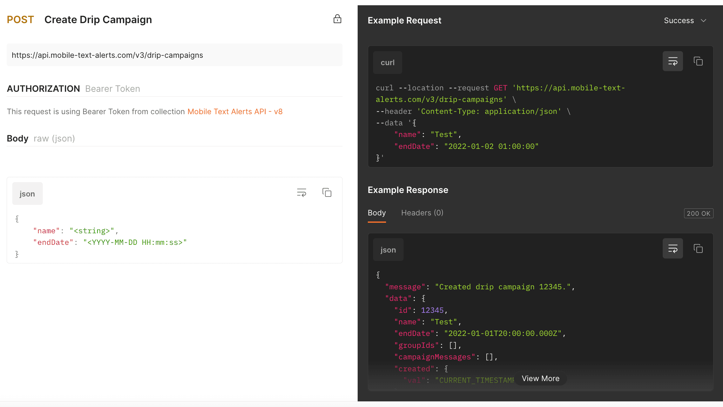The height and width of the screenshot is (407, 723).
Task: Switch to the Headers (0) tab
Action: [x=422, y=213]
